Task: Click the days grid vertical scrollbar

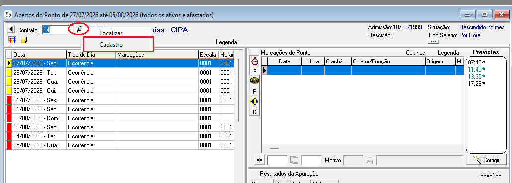Action: 239,90
